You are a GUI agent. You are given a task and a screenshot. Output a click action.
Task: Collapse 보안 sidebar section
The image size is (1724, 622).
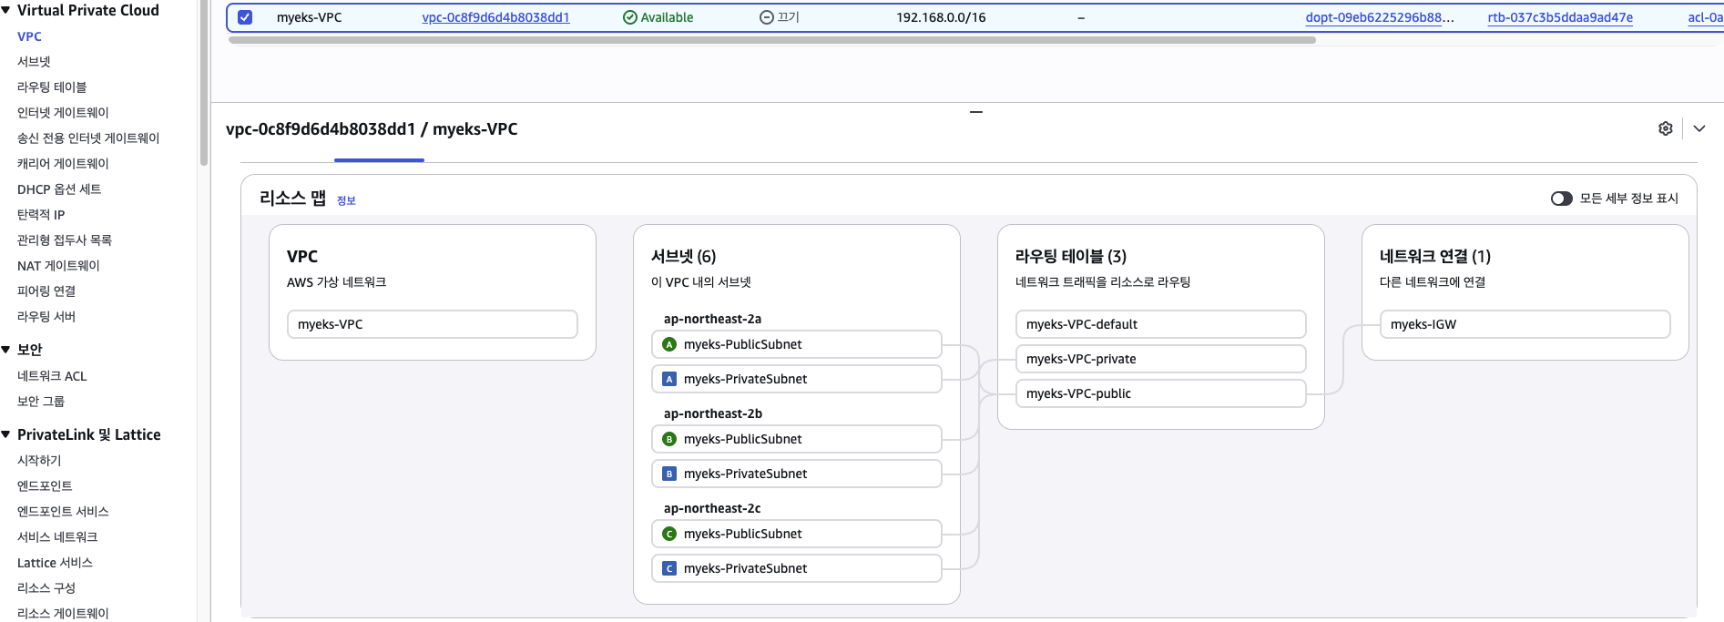coord(6,350)
